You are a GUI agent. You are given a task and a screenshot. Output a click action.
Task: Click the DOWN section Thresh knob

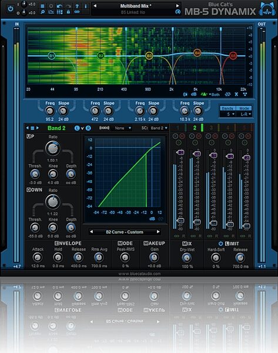click(35, 228)
